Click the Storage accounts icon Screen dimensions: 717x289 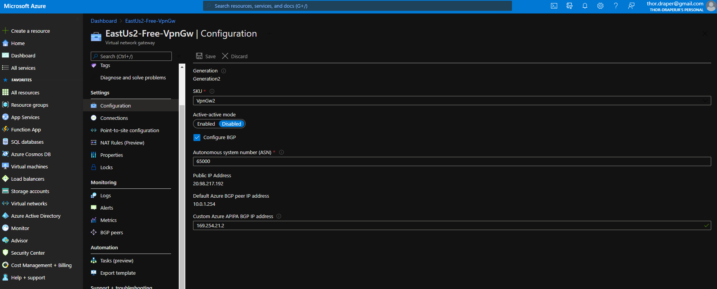[x=5, y=191]
